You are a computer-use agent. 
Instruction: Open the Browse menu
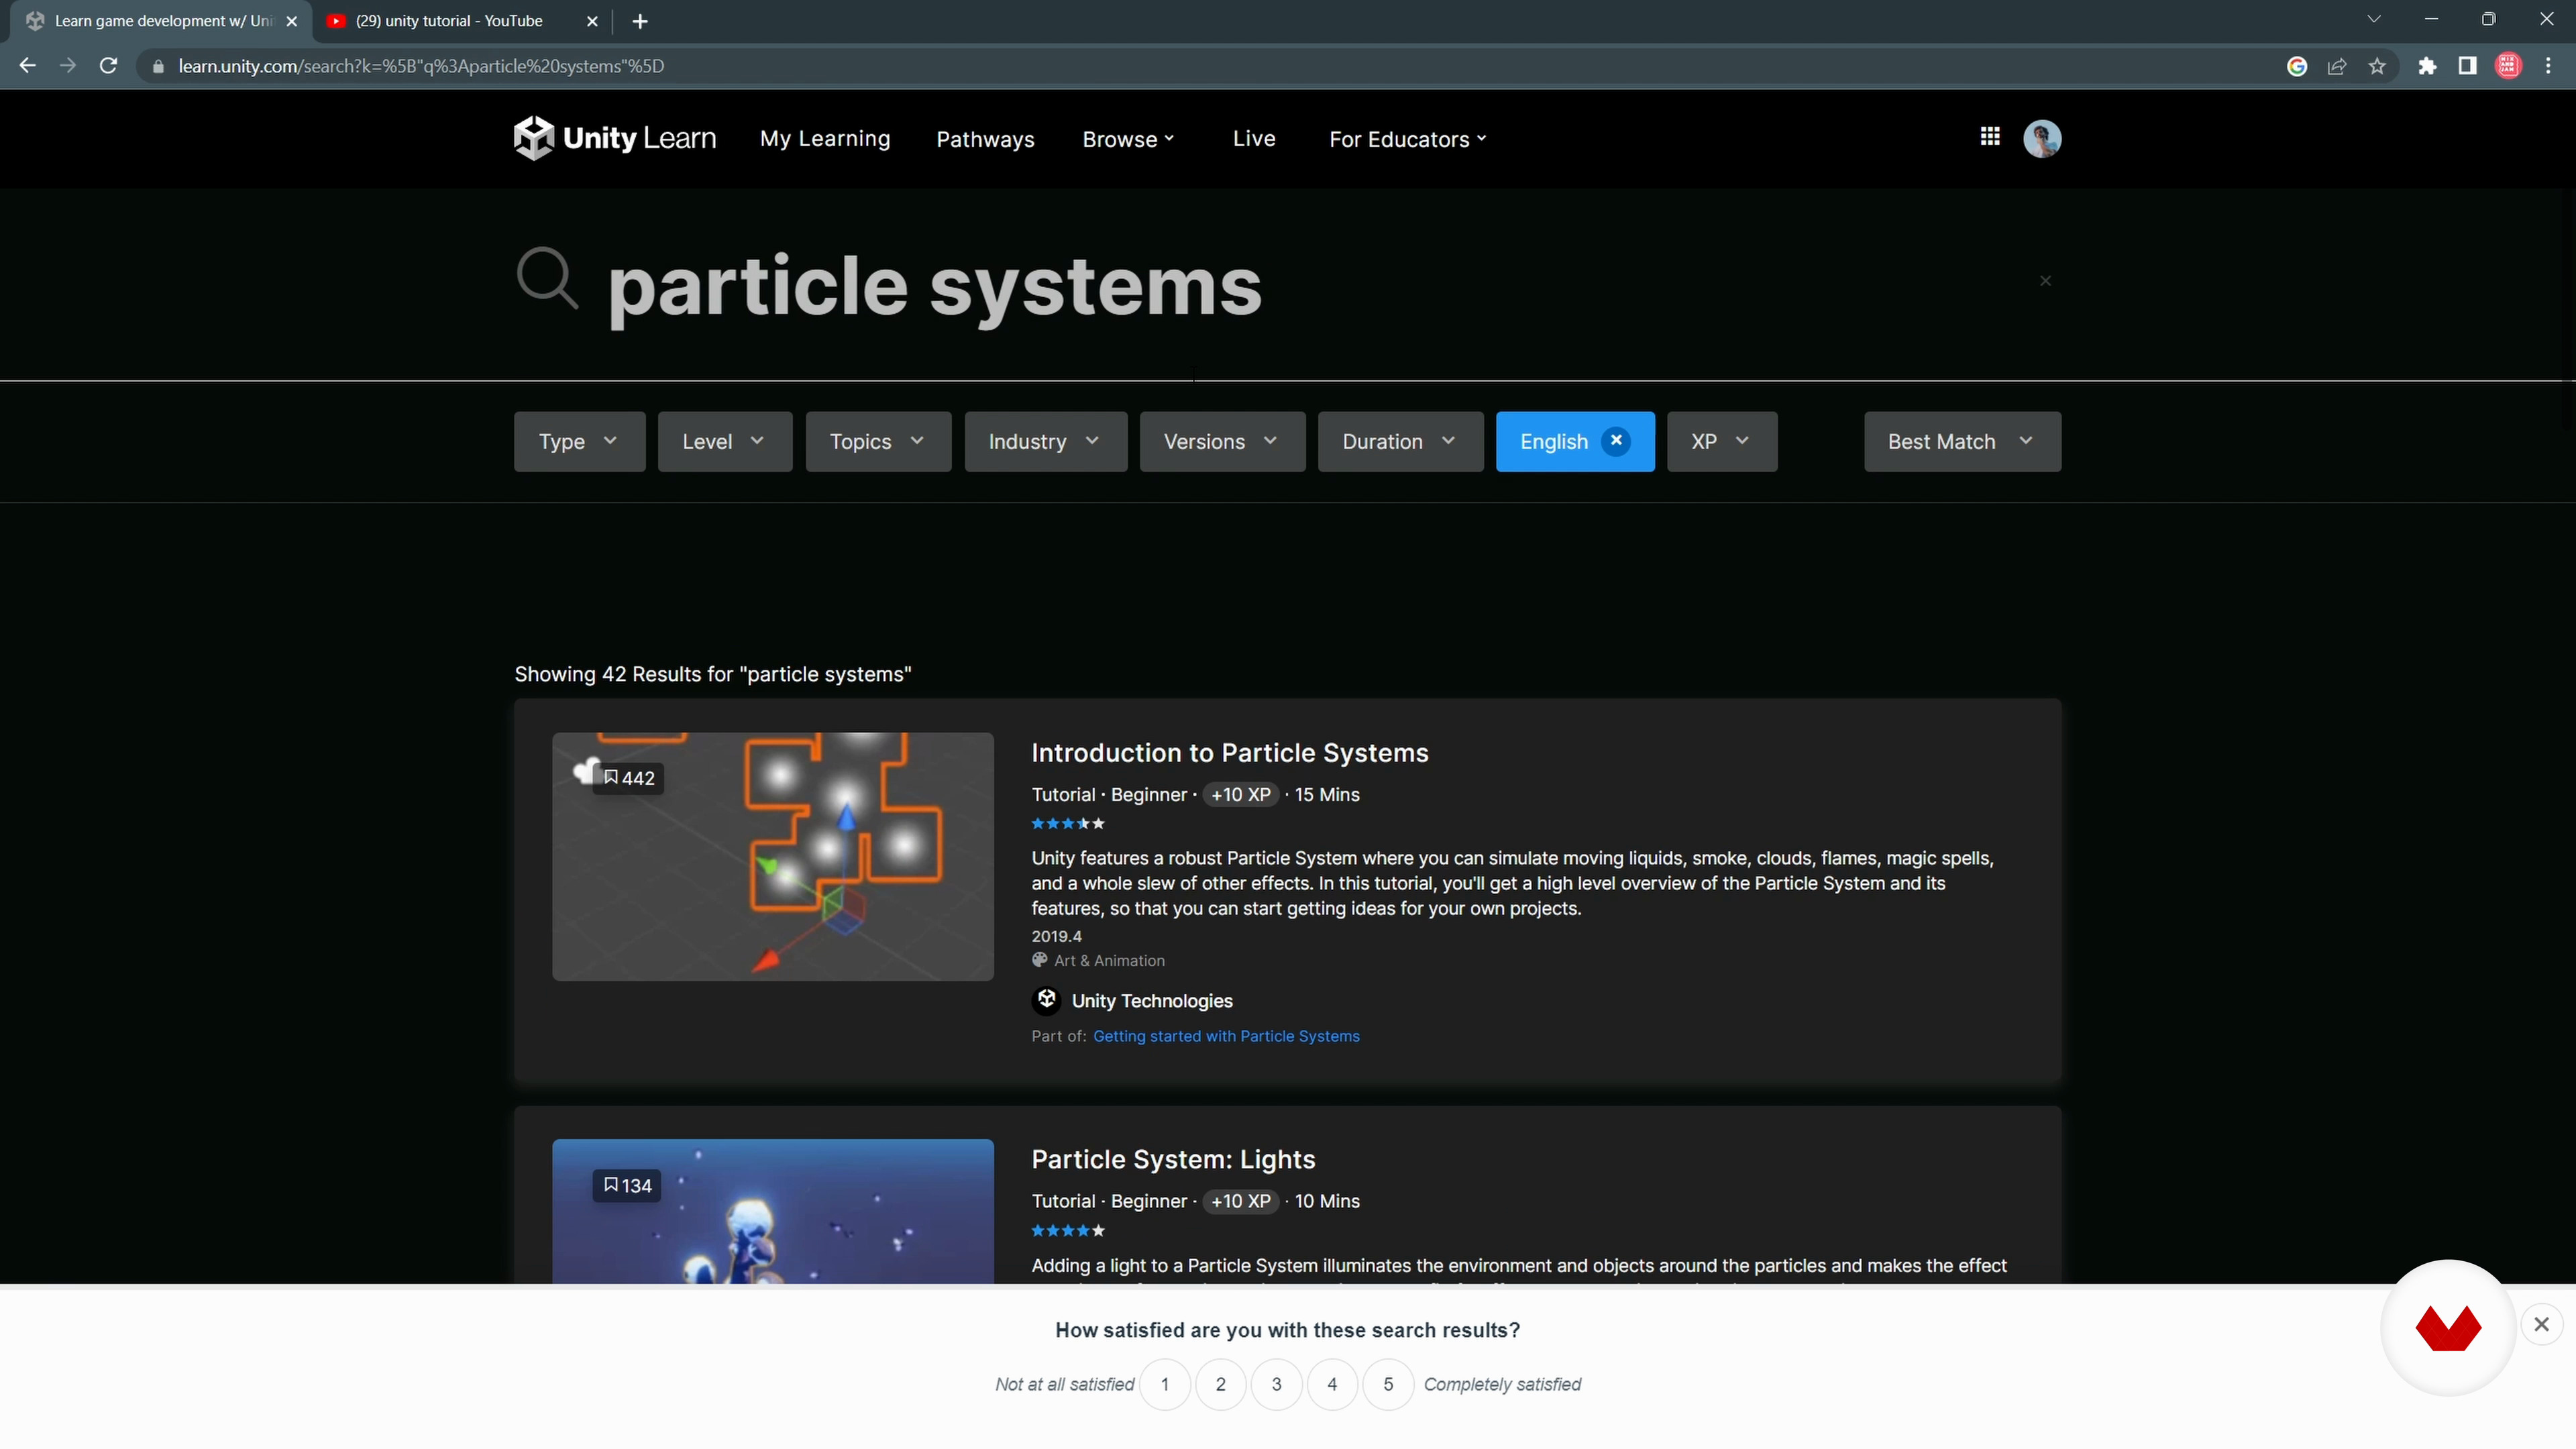click(x=1128, y=139)
